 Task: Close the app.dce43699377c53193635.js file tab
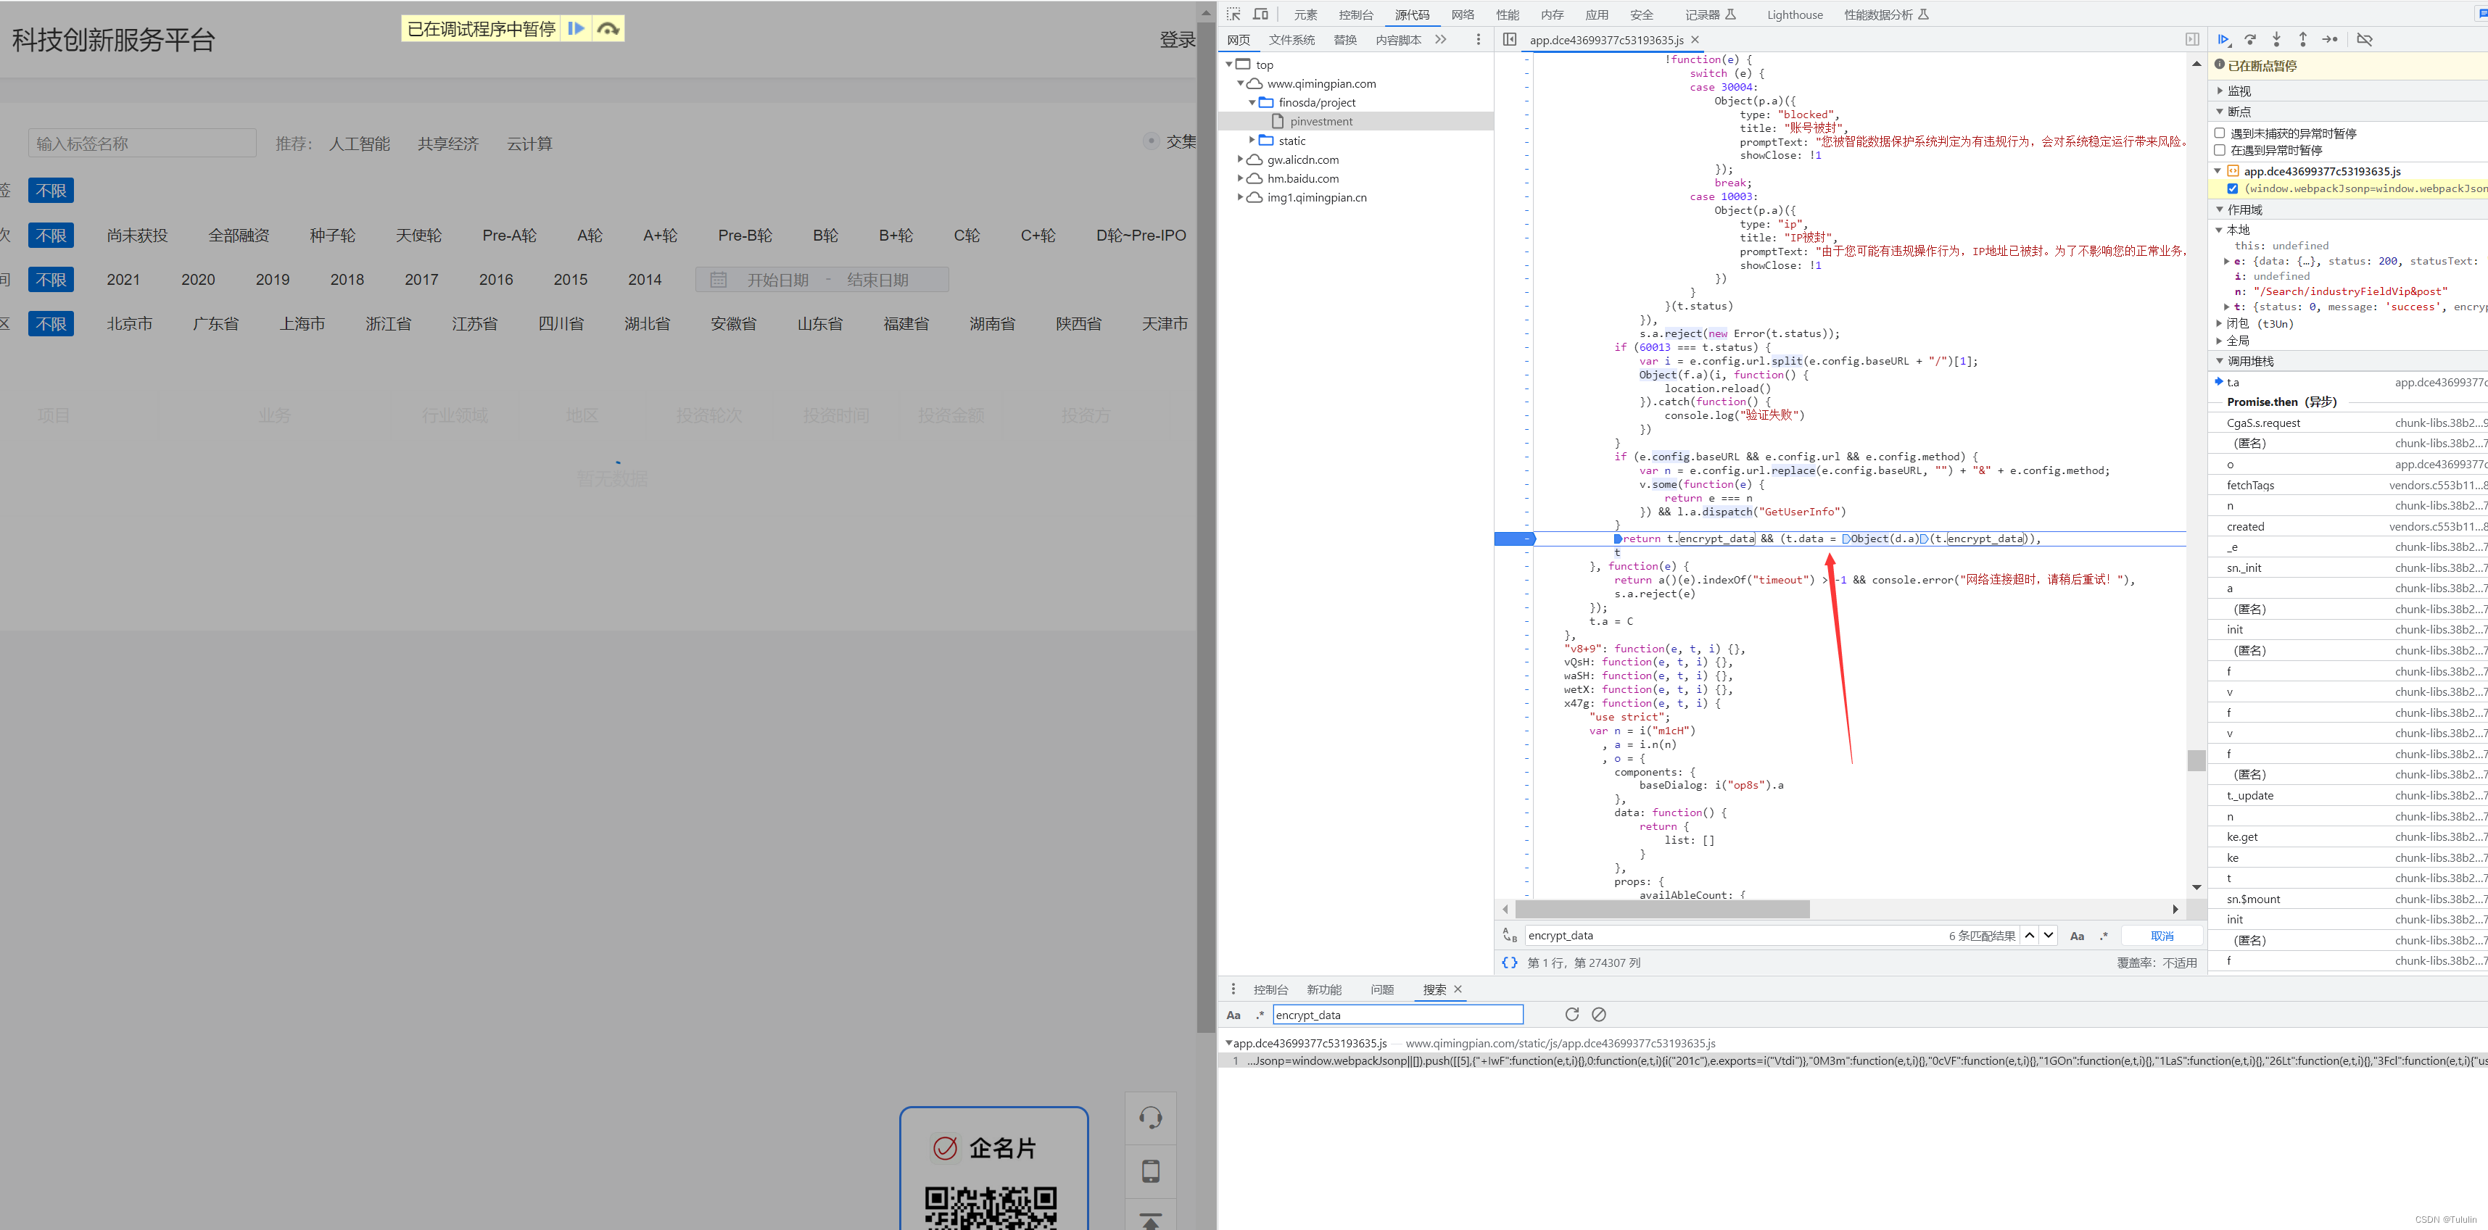(x=1694, y=40)
